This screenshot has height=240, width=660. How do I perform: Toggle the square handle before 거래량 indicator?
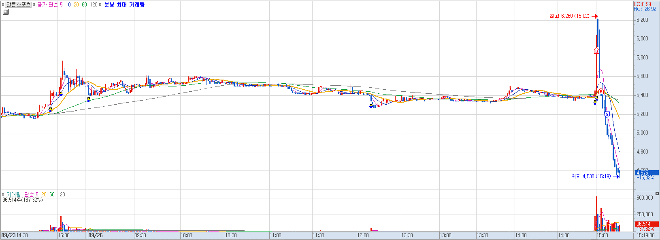coord(3,194)
